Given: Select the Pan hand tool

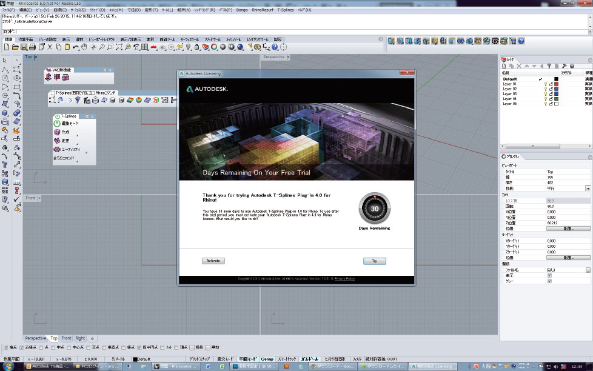Looking at the screenshot, I should 84,47.
